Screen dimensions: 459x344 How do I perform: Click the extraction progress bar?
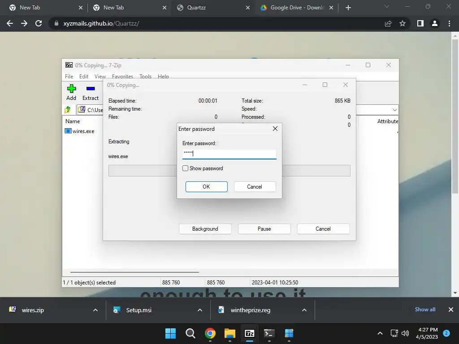[229, 171]
